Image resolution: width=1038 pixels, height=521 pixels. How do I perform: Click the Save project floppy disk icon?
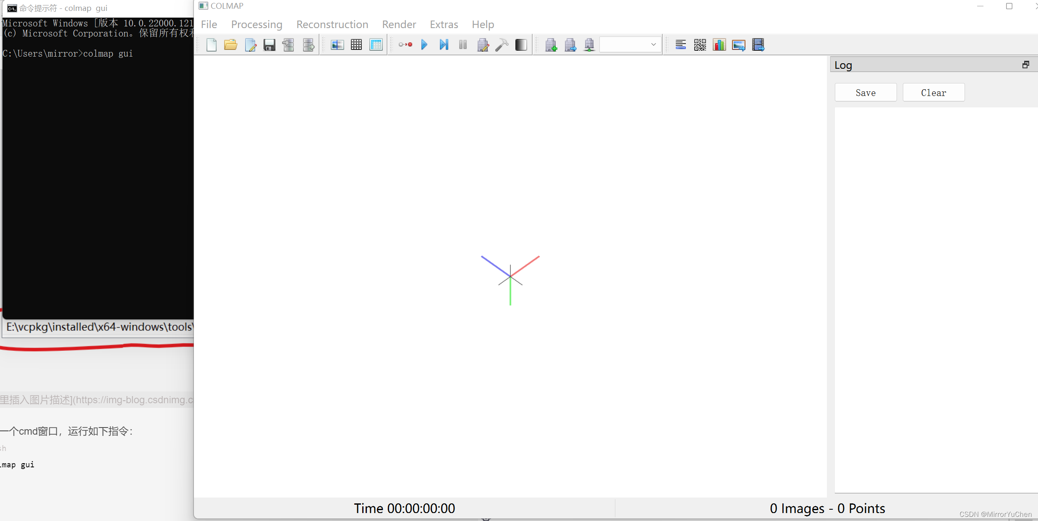coord(269,45)
